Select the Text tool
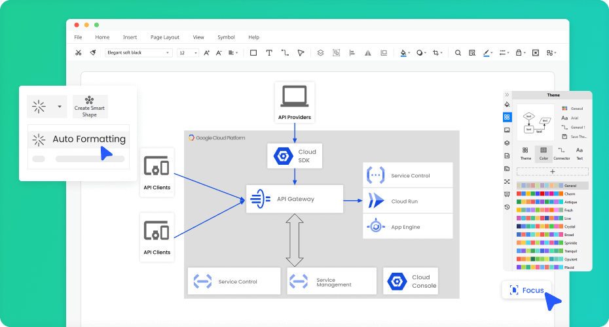 coord(269,53)
